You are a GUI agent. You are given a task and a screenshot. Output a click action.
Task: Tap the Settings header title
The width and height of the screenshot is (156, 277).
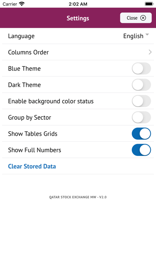point(78,18)
